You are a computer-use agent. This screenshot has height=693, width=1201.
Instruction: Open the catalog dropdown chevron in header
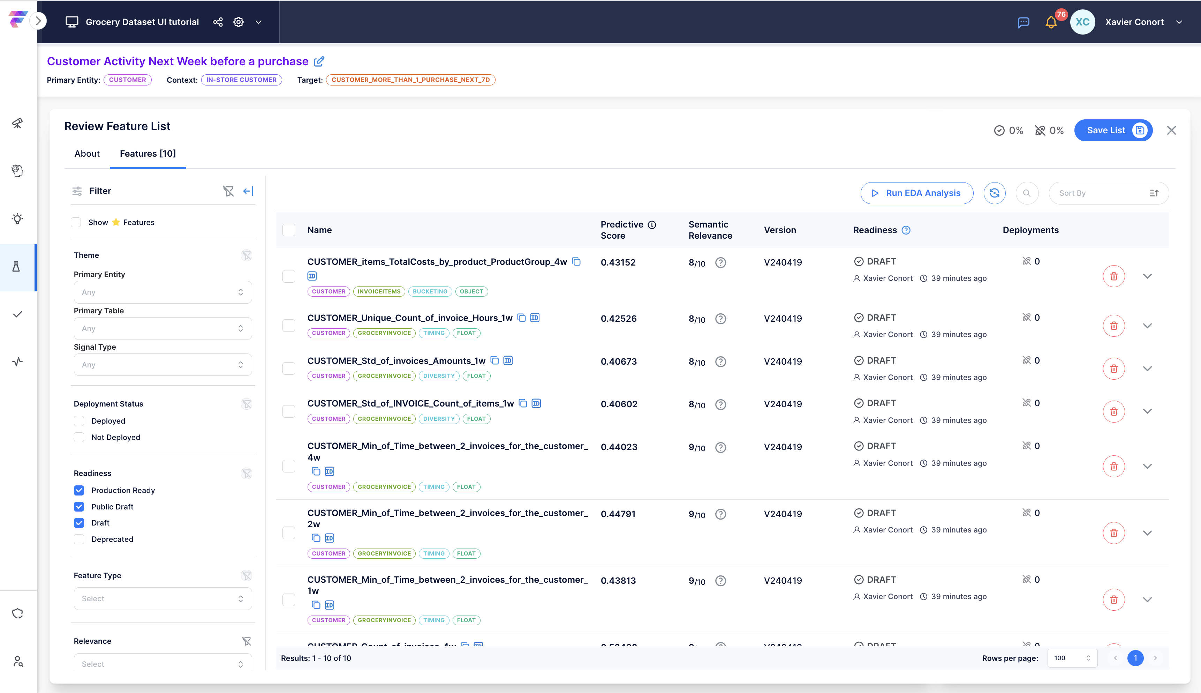coord(259,22)
